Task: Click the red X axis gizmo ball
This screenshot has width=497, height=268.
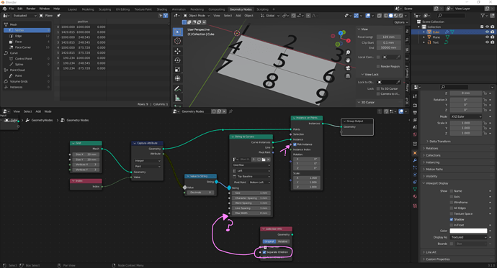Action: coord(349,40)
